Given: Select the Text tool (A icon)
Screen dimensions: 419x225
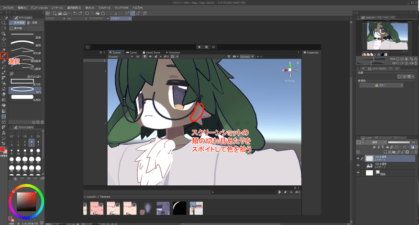Looking at the screenshot, I should [4, 133].
